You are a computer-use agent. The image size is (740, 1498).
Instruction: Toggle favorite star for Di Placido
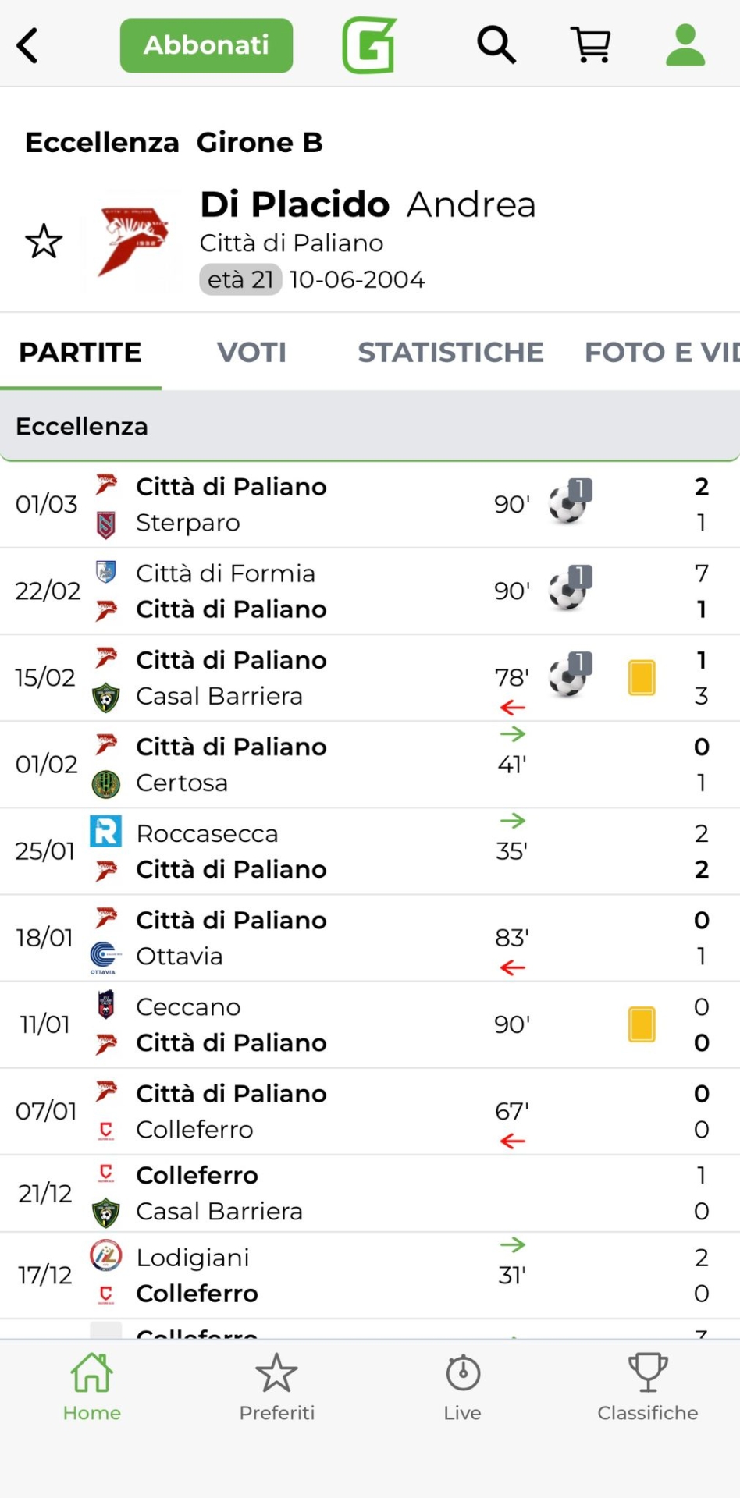coord(44,241)
